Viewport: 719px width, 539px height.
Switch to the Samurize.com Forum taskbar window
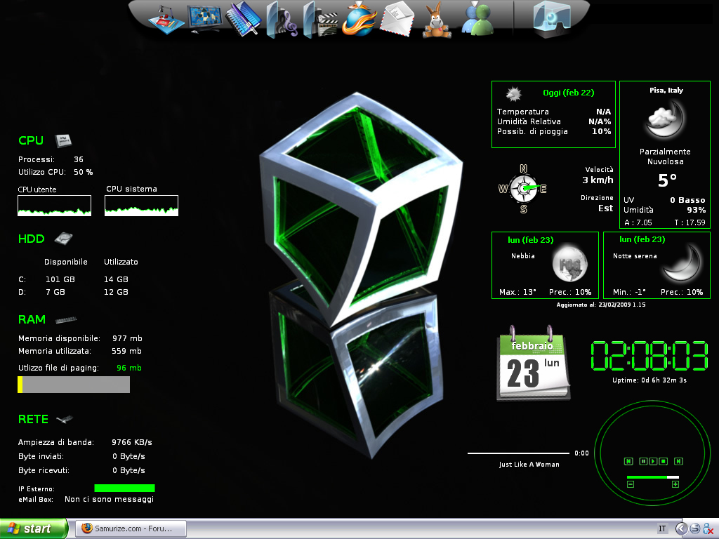pos(133,528)
